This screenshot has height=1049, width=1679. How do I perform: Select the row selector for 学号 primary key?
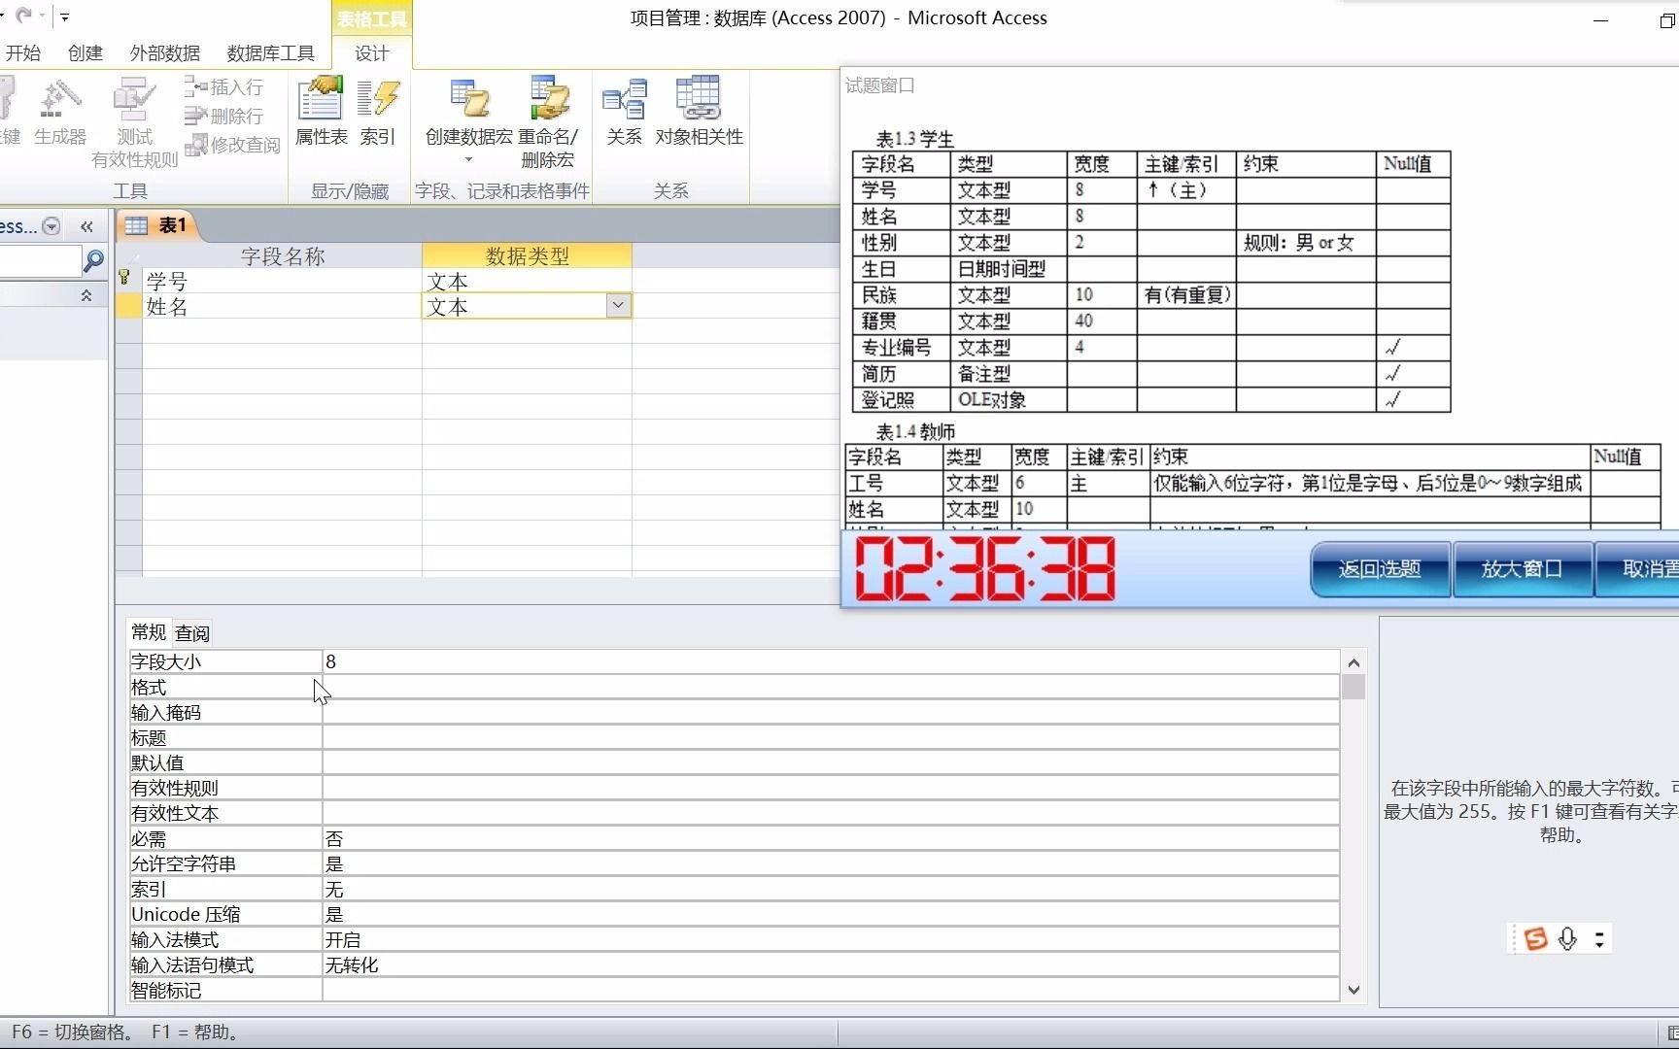coord(128,281)
